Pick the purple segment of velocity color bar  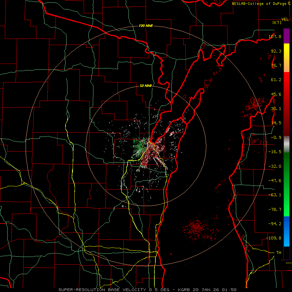pos(286,36)
